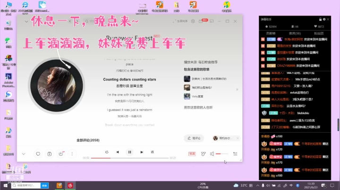Switch to mini player mode icon
The image size is (340, 190).
(212, 21)
